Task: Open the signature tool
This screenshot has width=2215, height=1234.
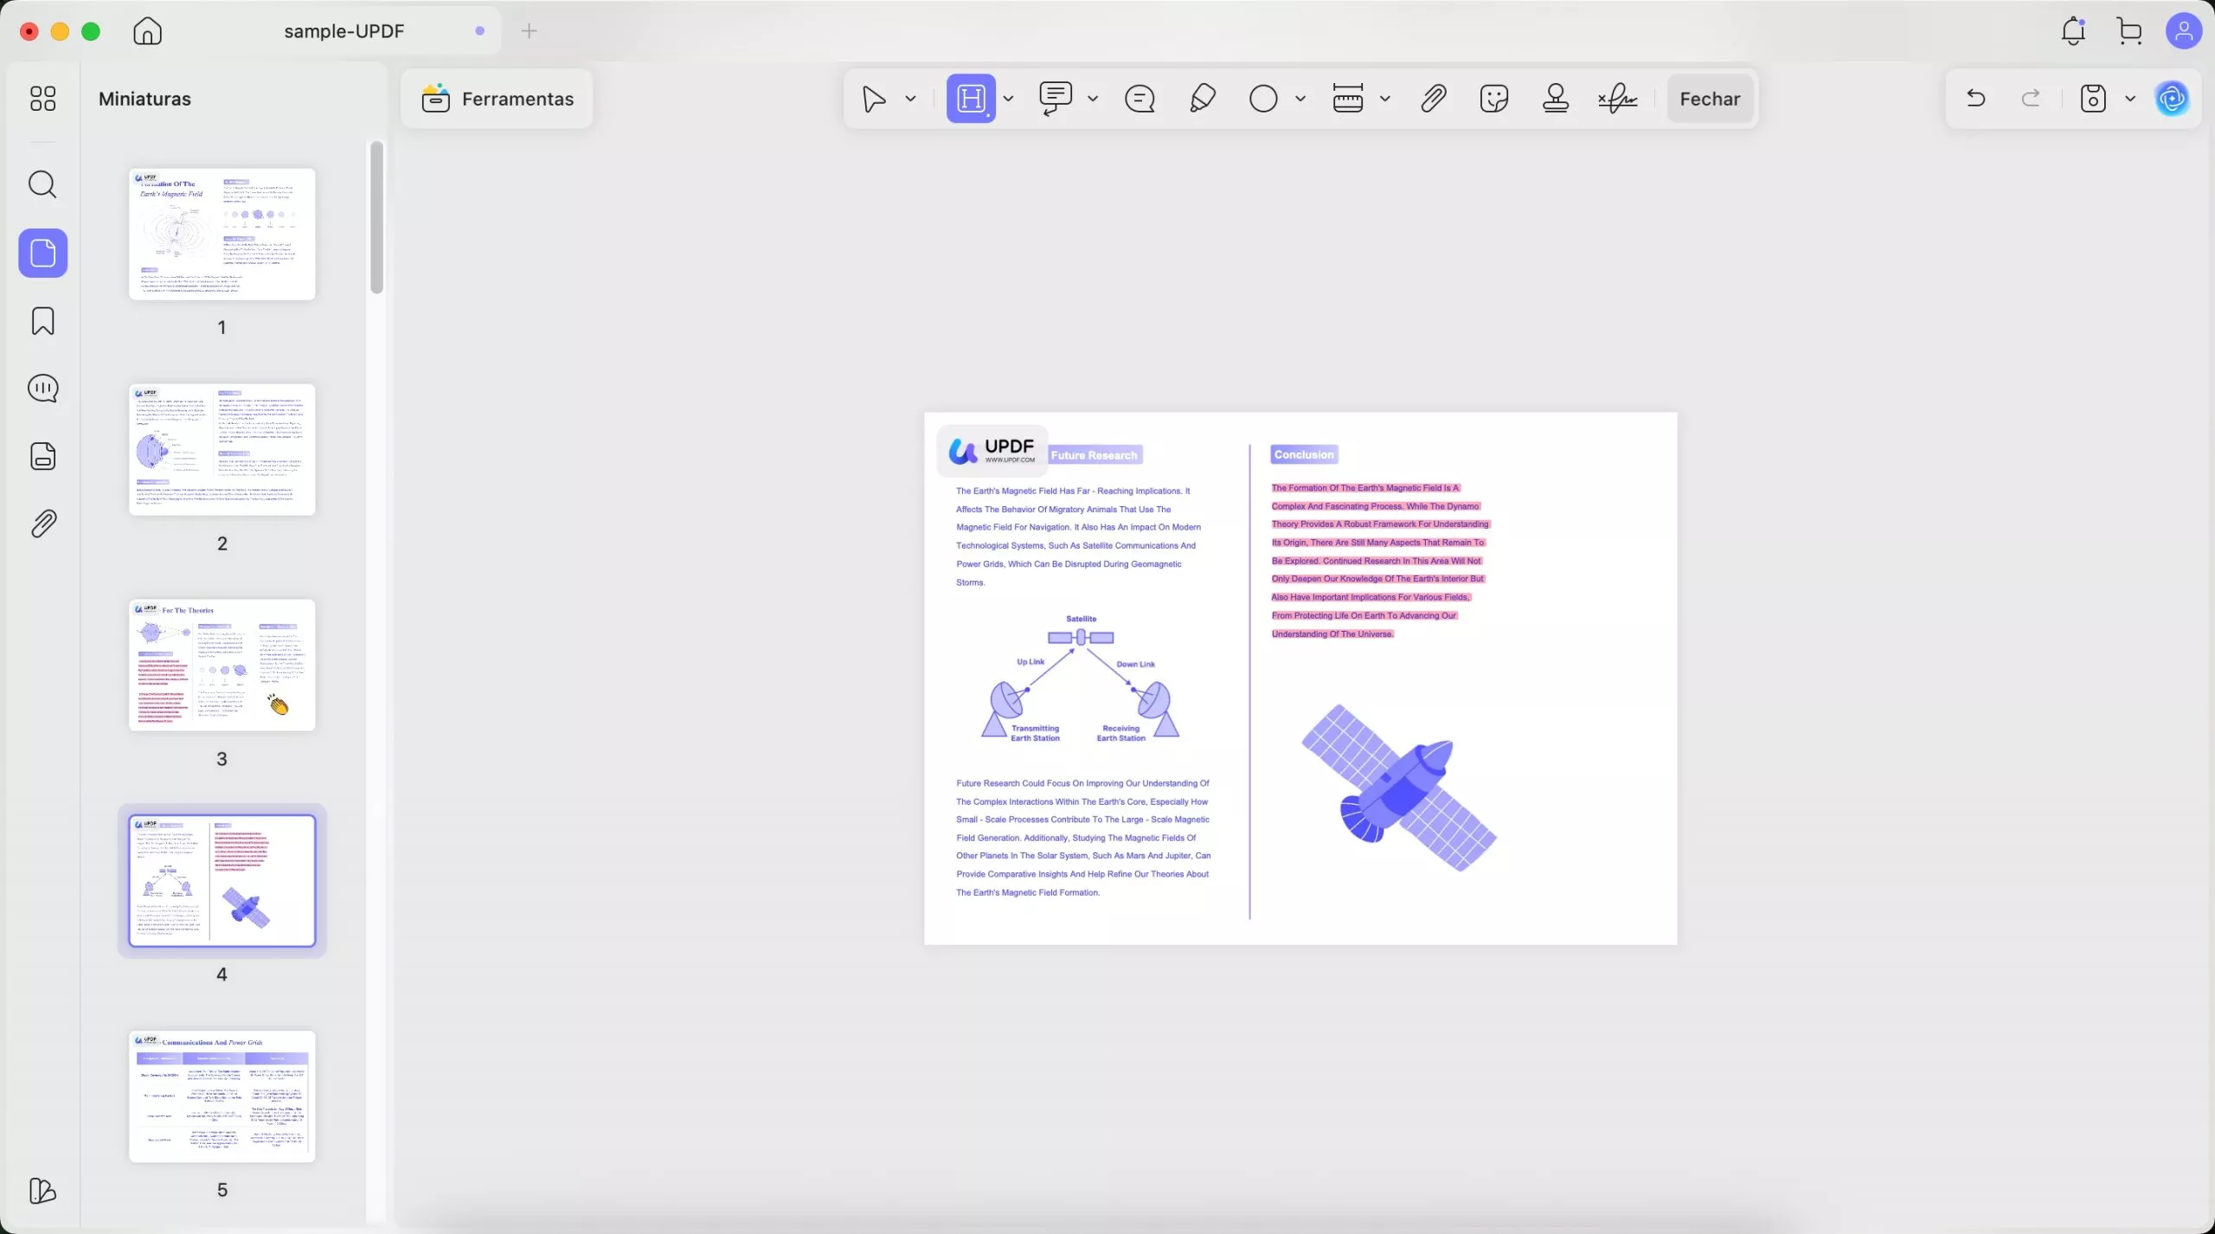Action: (1617, 99)
